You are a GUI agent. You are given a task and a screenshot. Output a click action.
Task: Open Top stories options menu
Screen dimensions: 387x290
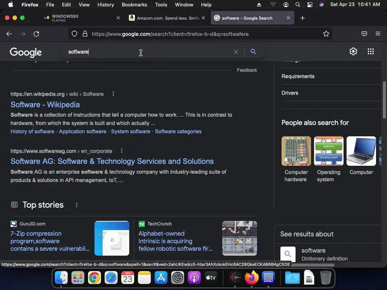(76, 205)
